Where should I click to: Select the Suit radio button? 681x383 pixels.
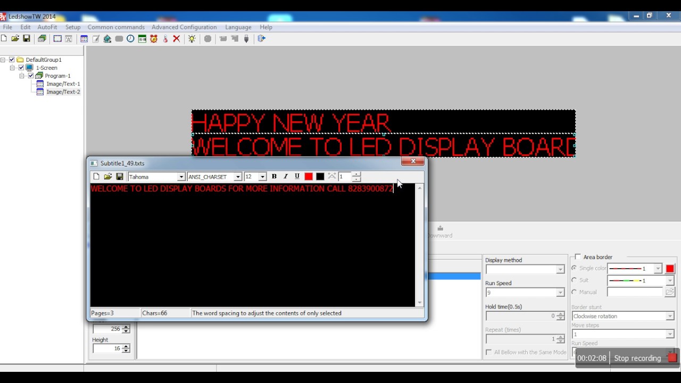(574, 280)
